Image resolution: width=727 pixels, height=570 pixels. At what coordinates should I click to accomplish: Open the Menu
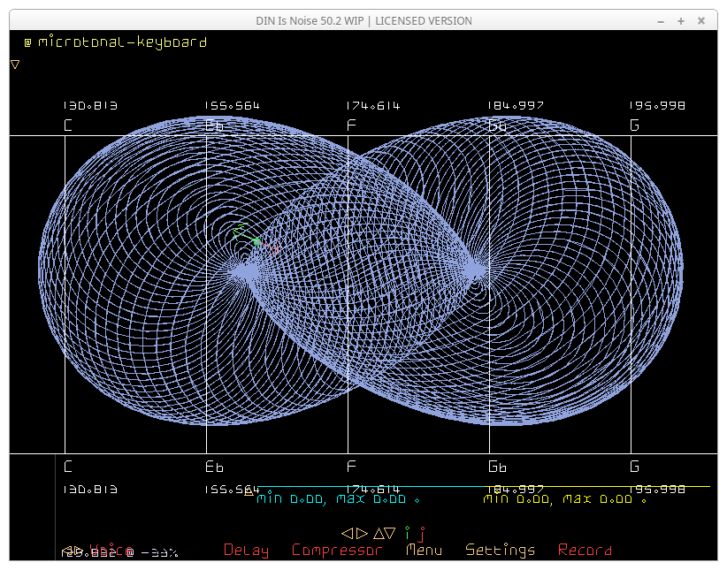424,550
